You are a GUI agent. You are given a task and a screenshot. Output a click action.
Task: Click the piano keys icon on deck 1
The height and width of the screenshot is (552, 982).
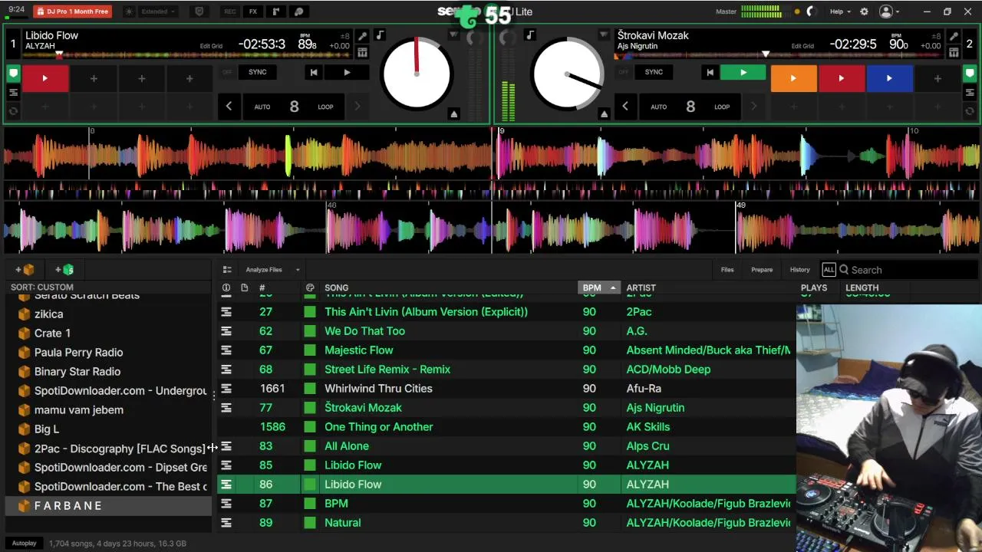362,52
